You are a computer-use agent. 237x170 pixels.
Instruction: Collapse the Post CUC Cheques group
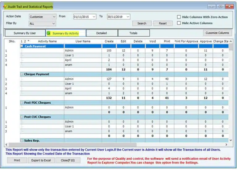[x=22, y=117]
